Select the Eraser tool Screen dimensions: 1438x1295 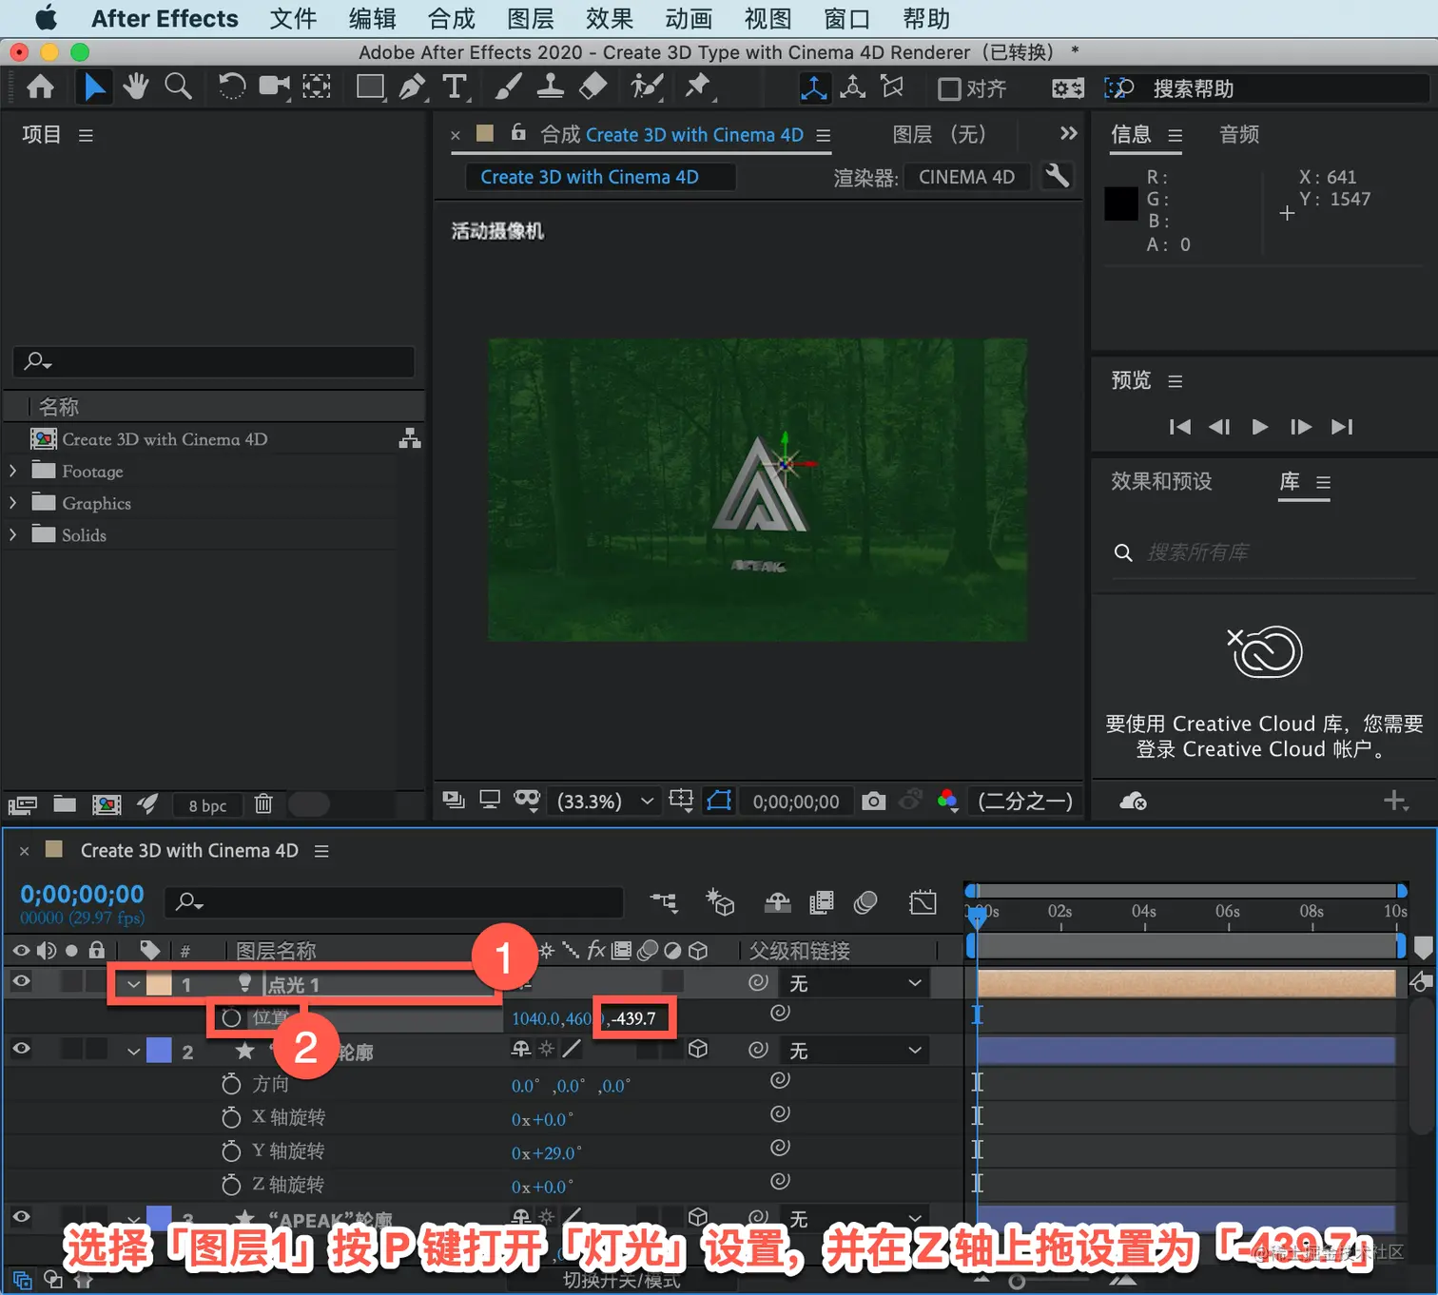[x=593, y=87]
